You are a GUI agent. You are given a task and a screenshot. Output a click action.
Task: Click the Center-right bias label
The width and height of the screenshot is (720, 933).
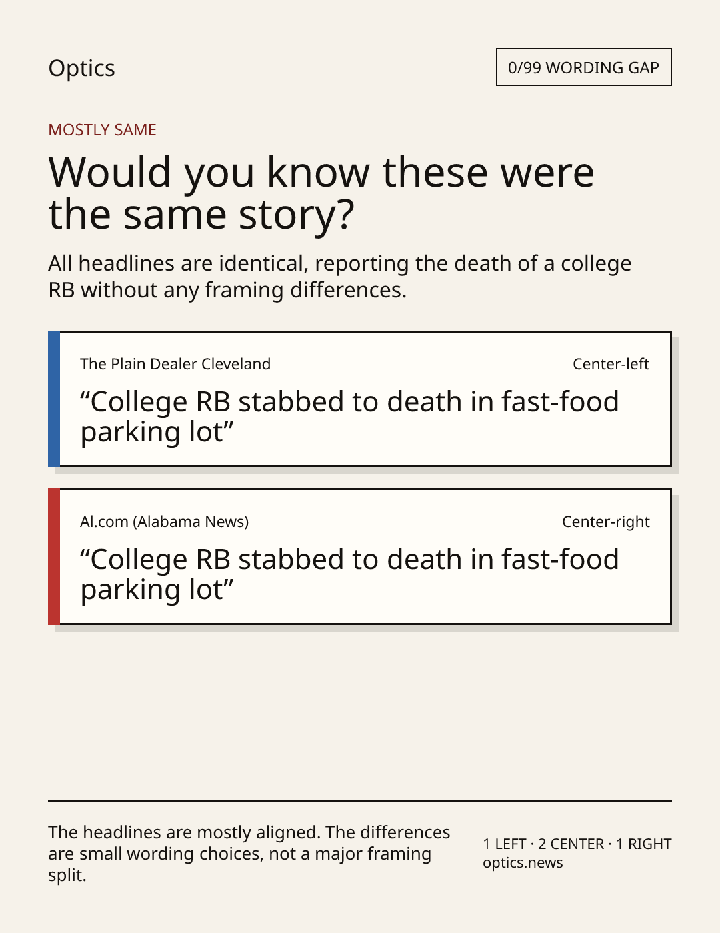(605, 522)
